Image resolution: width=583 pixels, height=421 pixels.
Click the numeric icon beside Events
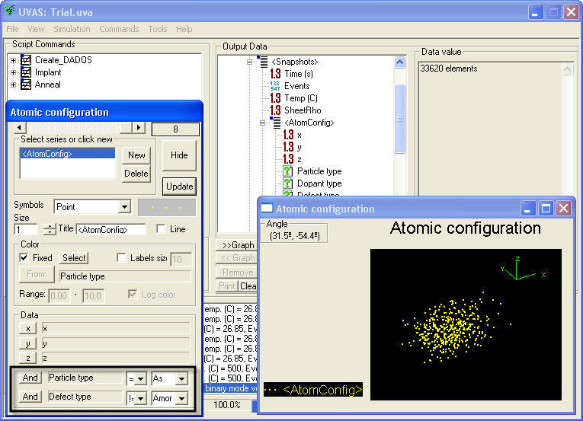tap(275, 86)
